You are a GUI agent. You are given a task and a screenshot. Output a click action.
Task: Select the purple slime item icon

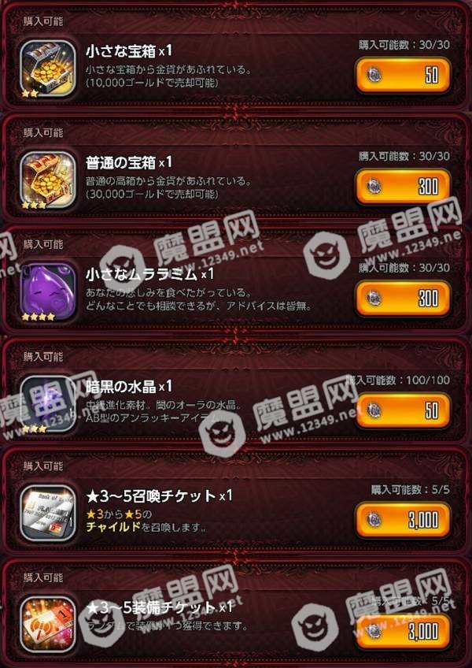click(48, 291)
